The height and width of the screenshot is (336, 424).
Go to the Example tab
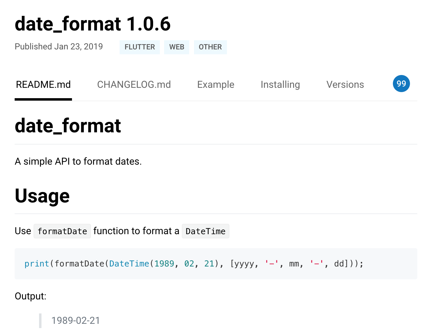[x=216, y=84]
